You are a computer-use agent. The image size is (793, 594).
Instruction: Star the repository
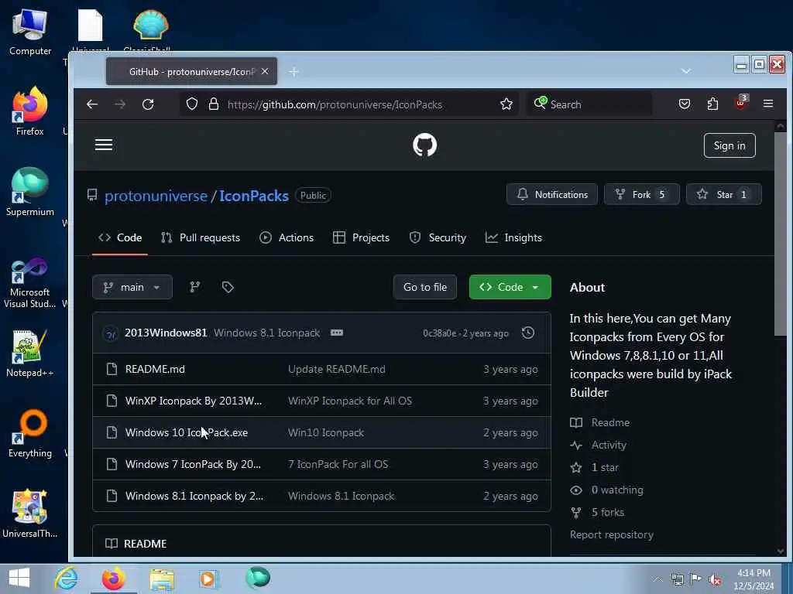pyautogui.click(x=724, y=194)
